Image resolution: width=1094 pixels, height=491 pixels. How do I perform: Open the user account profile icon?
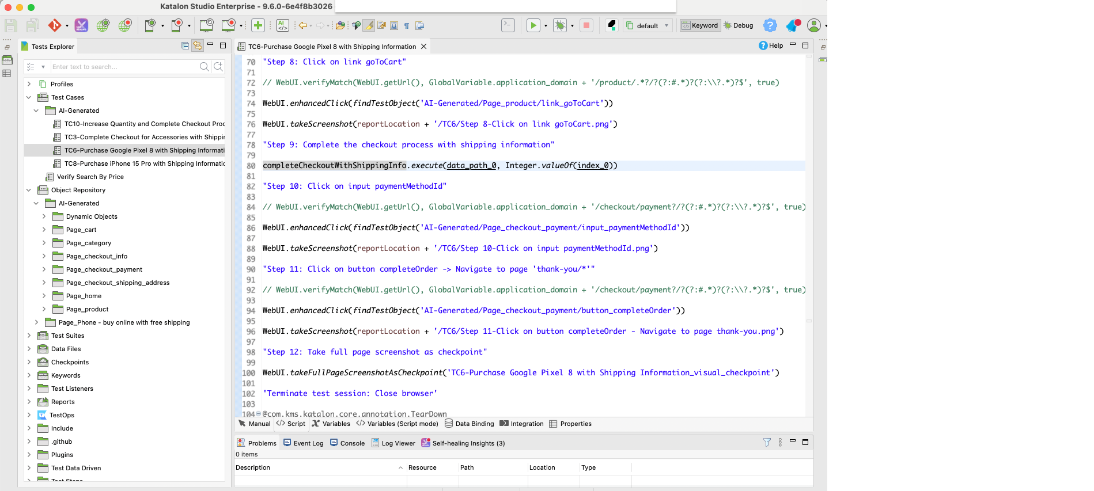(814, 25)
